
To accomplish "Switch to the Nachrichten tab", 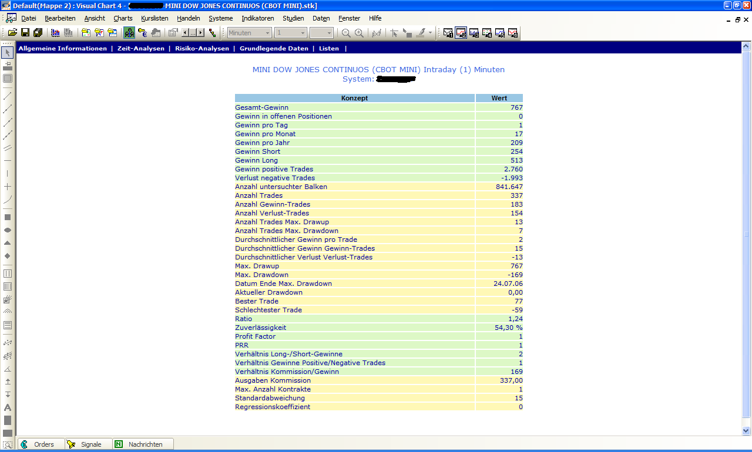I will point(145,444).
